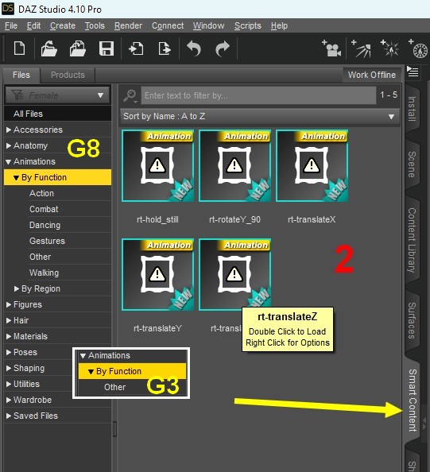430x472 pixels.
Task: Click the Redo arrow icon
Action: point(223,48)
